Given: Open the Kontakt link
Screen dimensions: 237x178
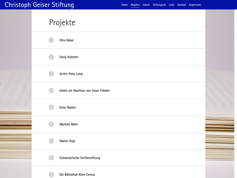Looking at the screenshot, I should 182,5.
